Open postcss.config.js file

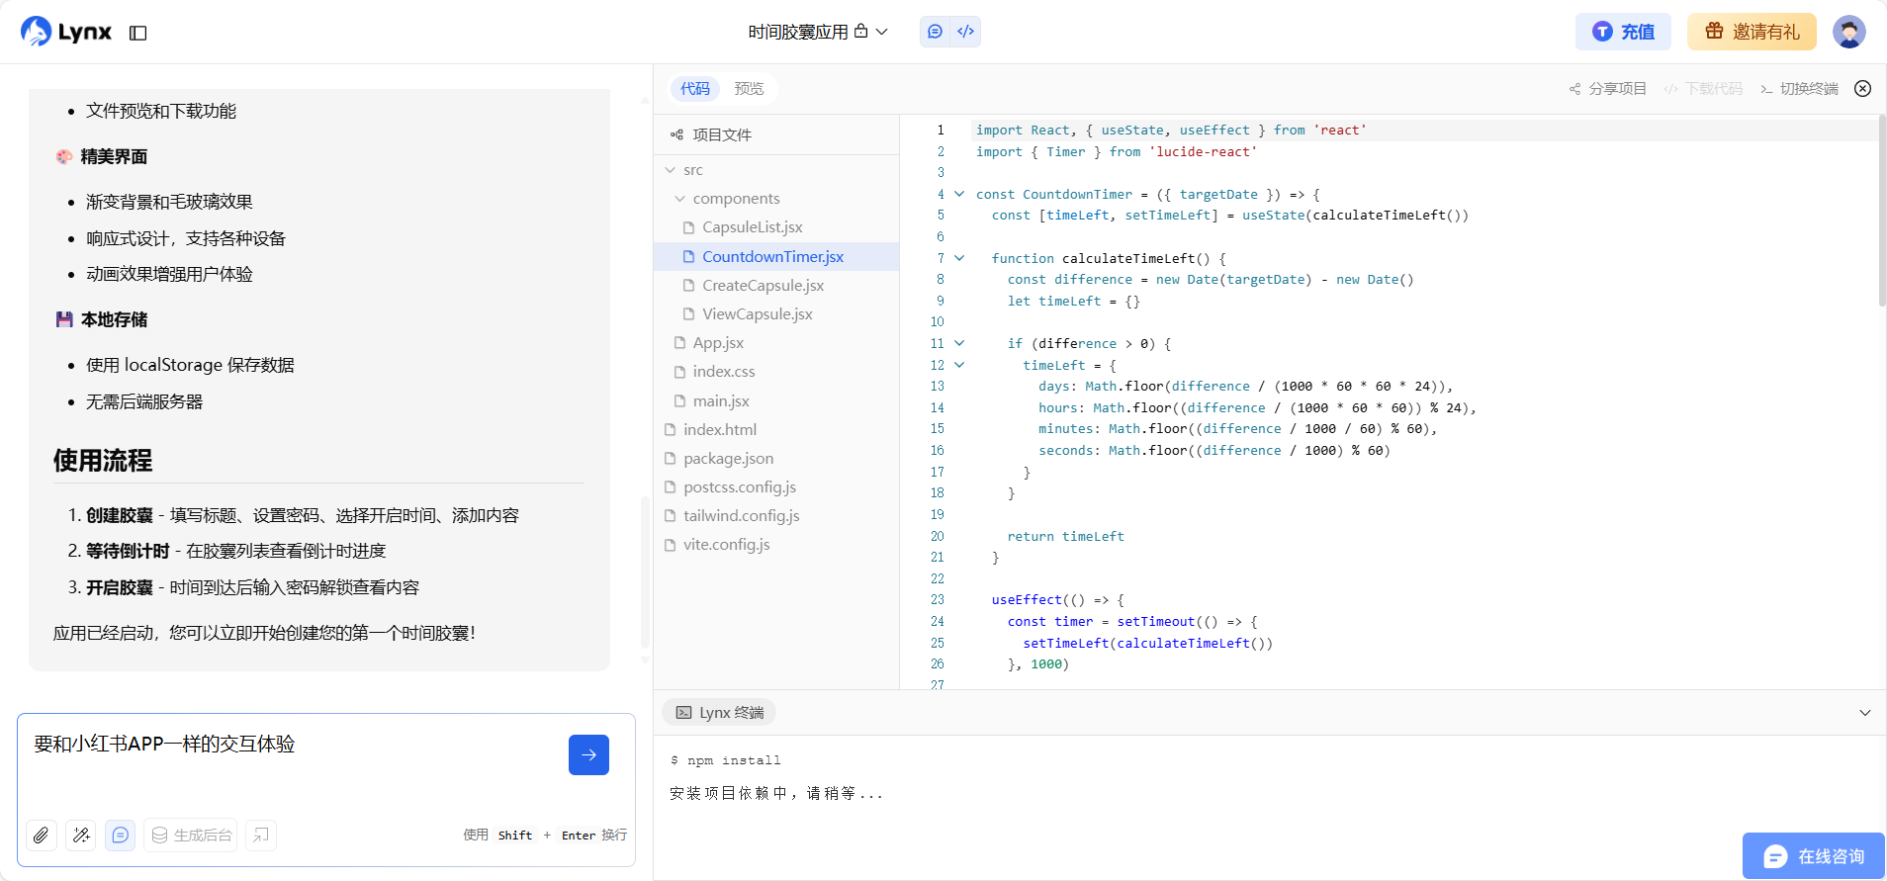(x=776, y=486)
